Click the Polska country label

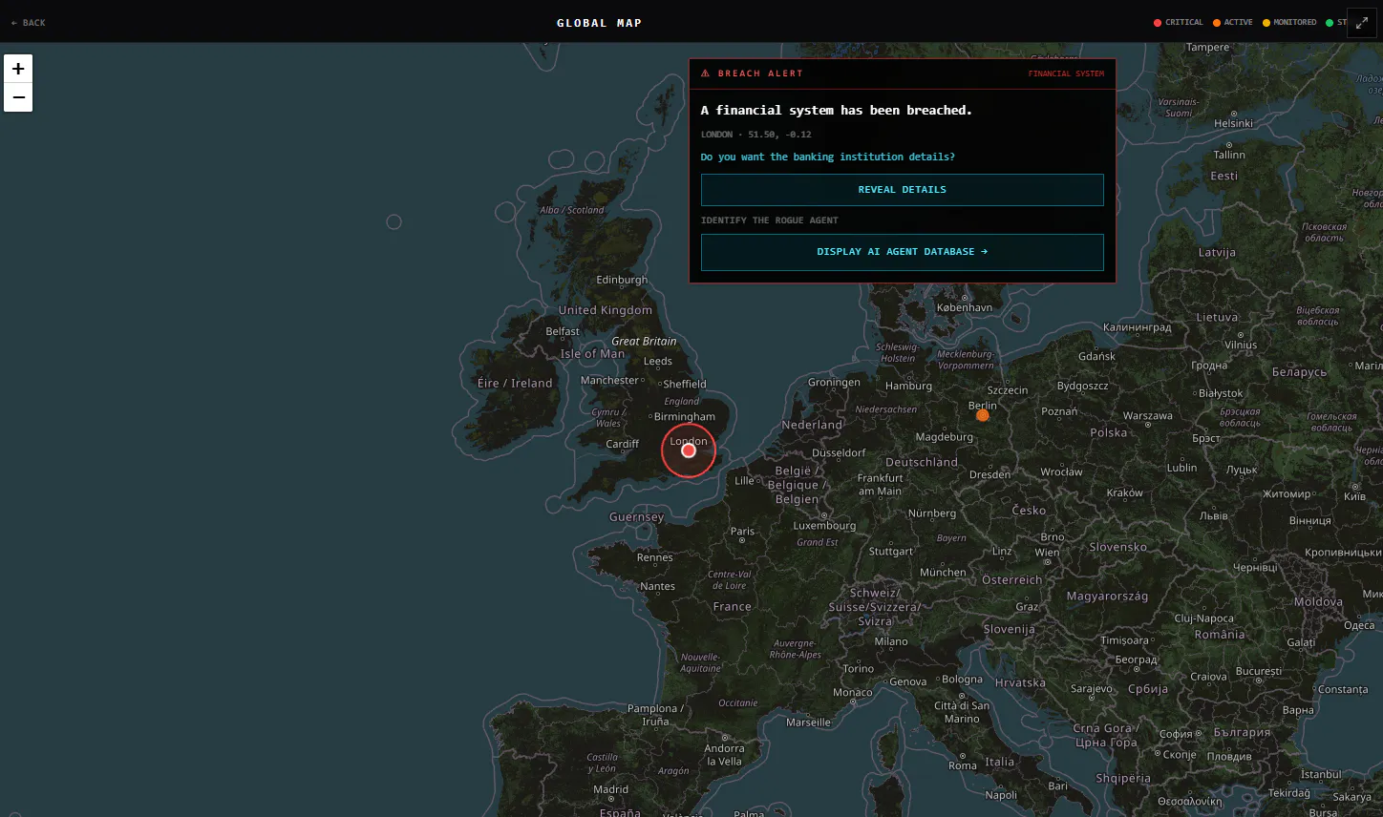(1109, 432)
